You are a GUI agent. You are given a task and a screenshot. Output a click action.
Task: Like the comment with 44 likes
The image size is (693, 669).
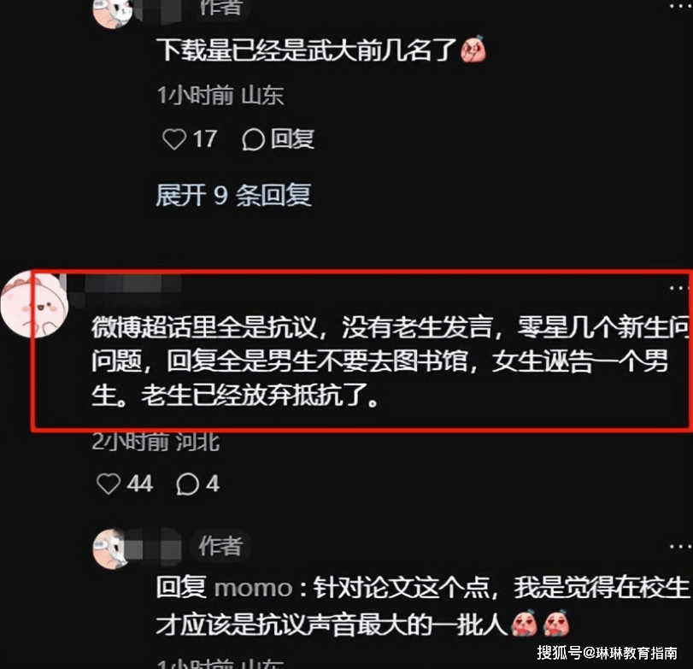point(109,484)
